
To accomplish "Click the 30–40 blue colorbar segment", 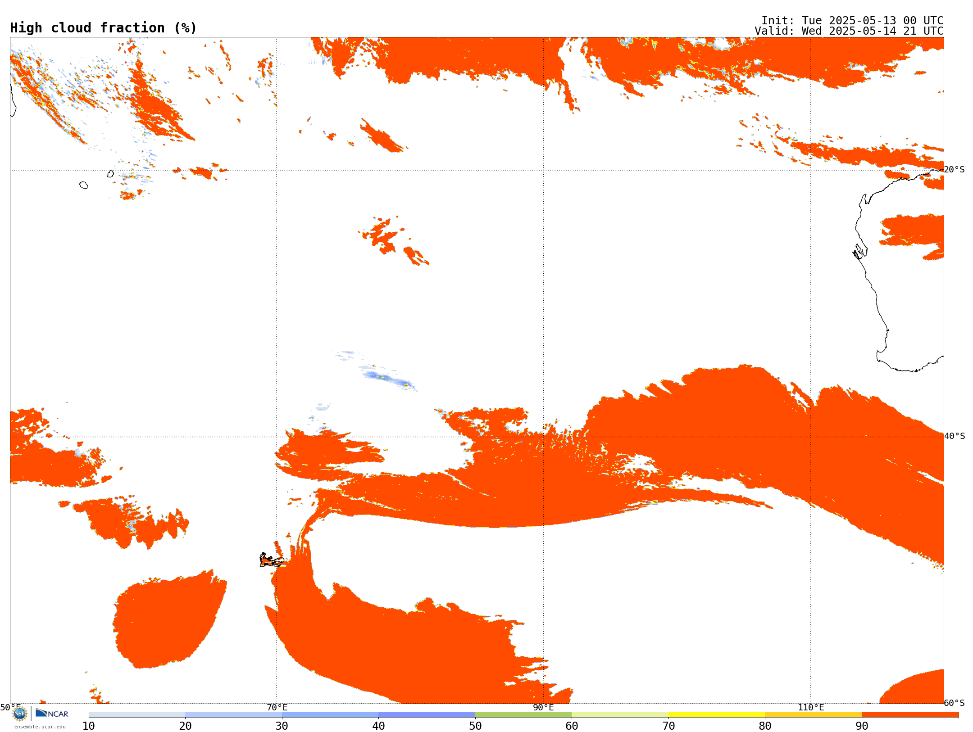I will tap(330, 715).
